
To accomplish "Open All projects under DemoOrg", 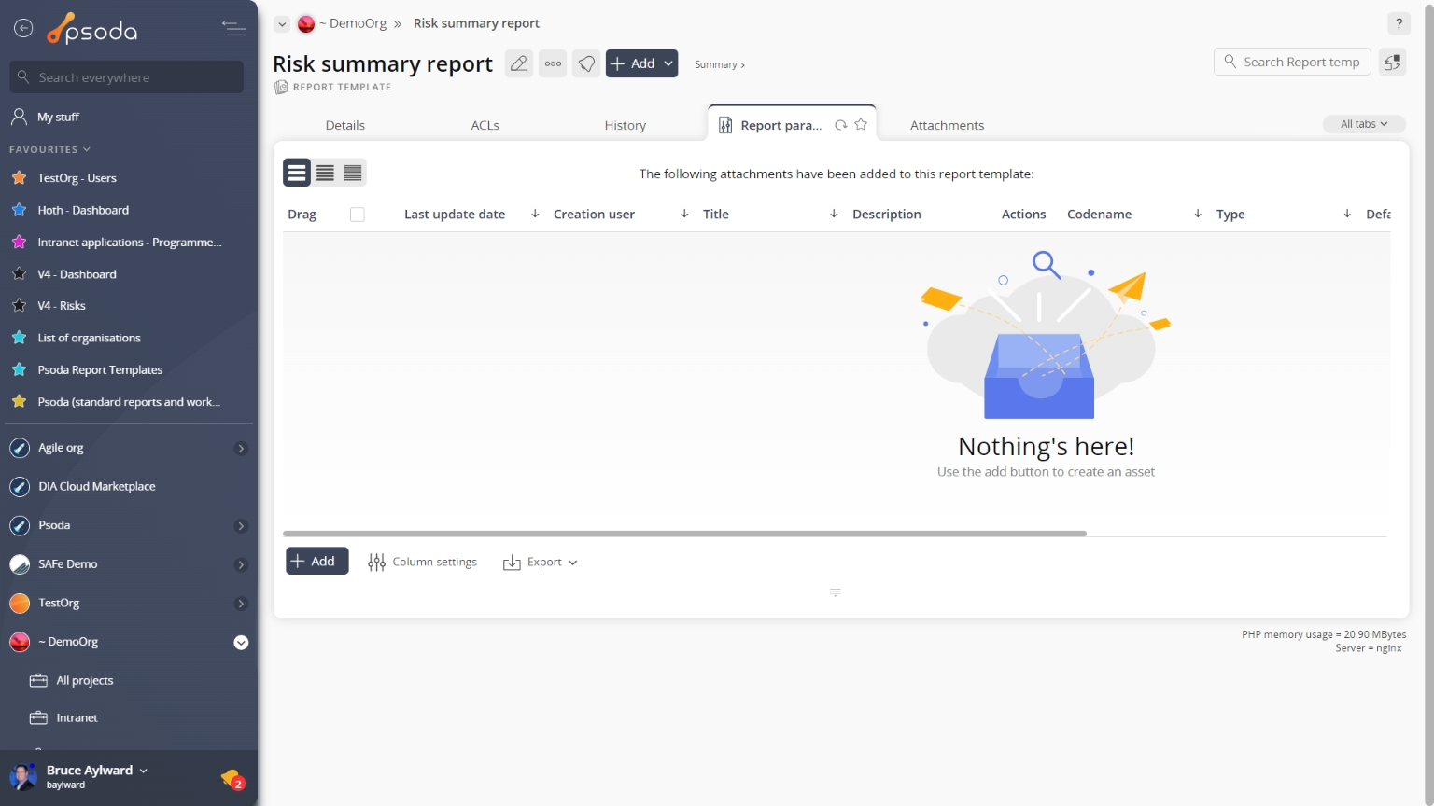I will (x=84, y=681).
